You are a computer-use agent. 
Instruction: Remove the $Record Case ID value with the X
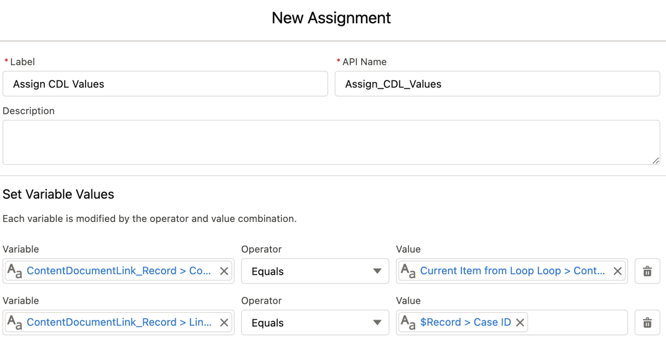point(520,322)
